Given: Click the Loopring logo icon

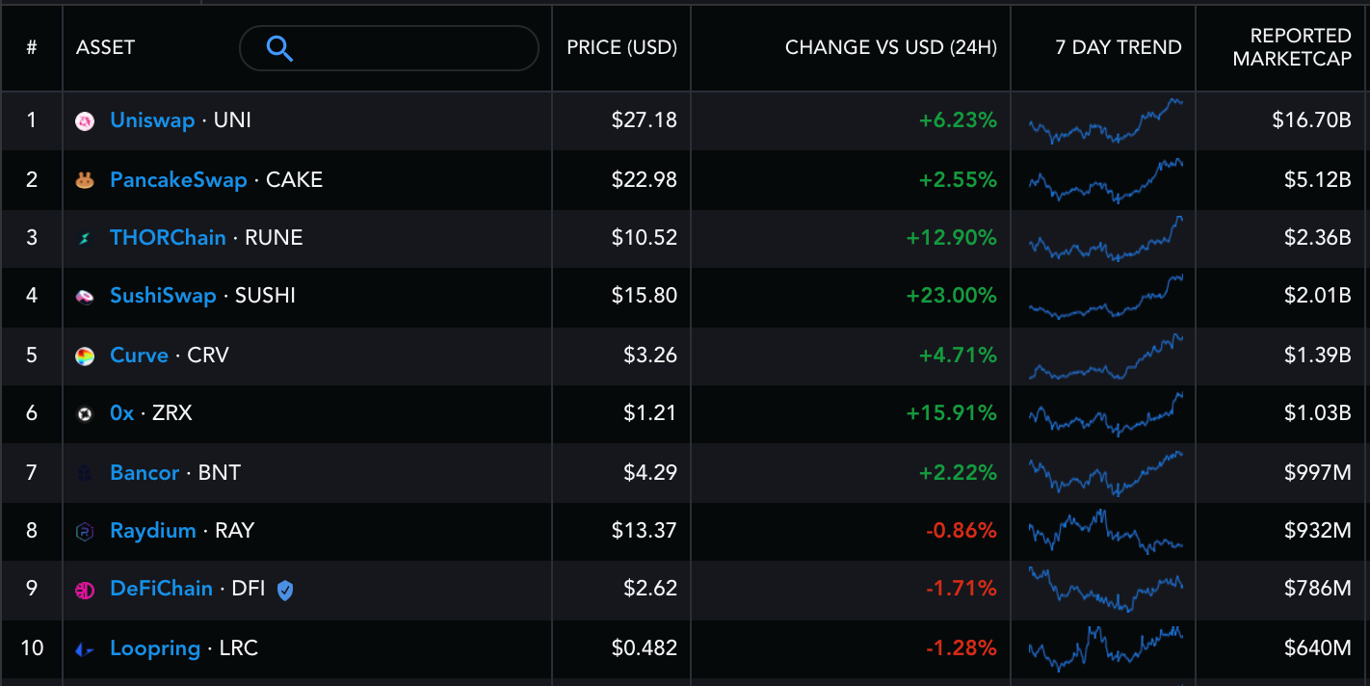Looking at the screenshot, I should point(85,650).
